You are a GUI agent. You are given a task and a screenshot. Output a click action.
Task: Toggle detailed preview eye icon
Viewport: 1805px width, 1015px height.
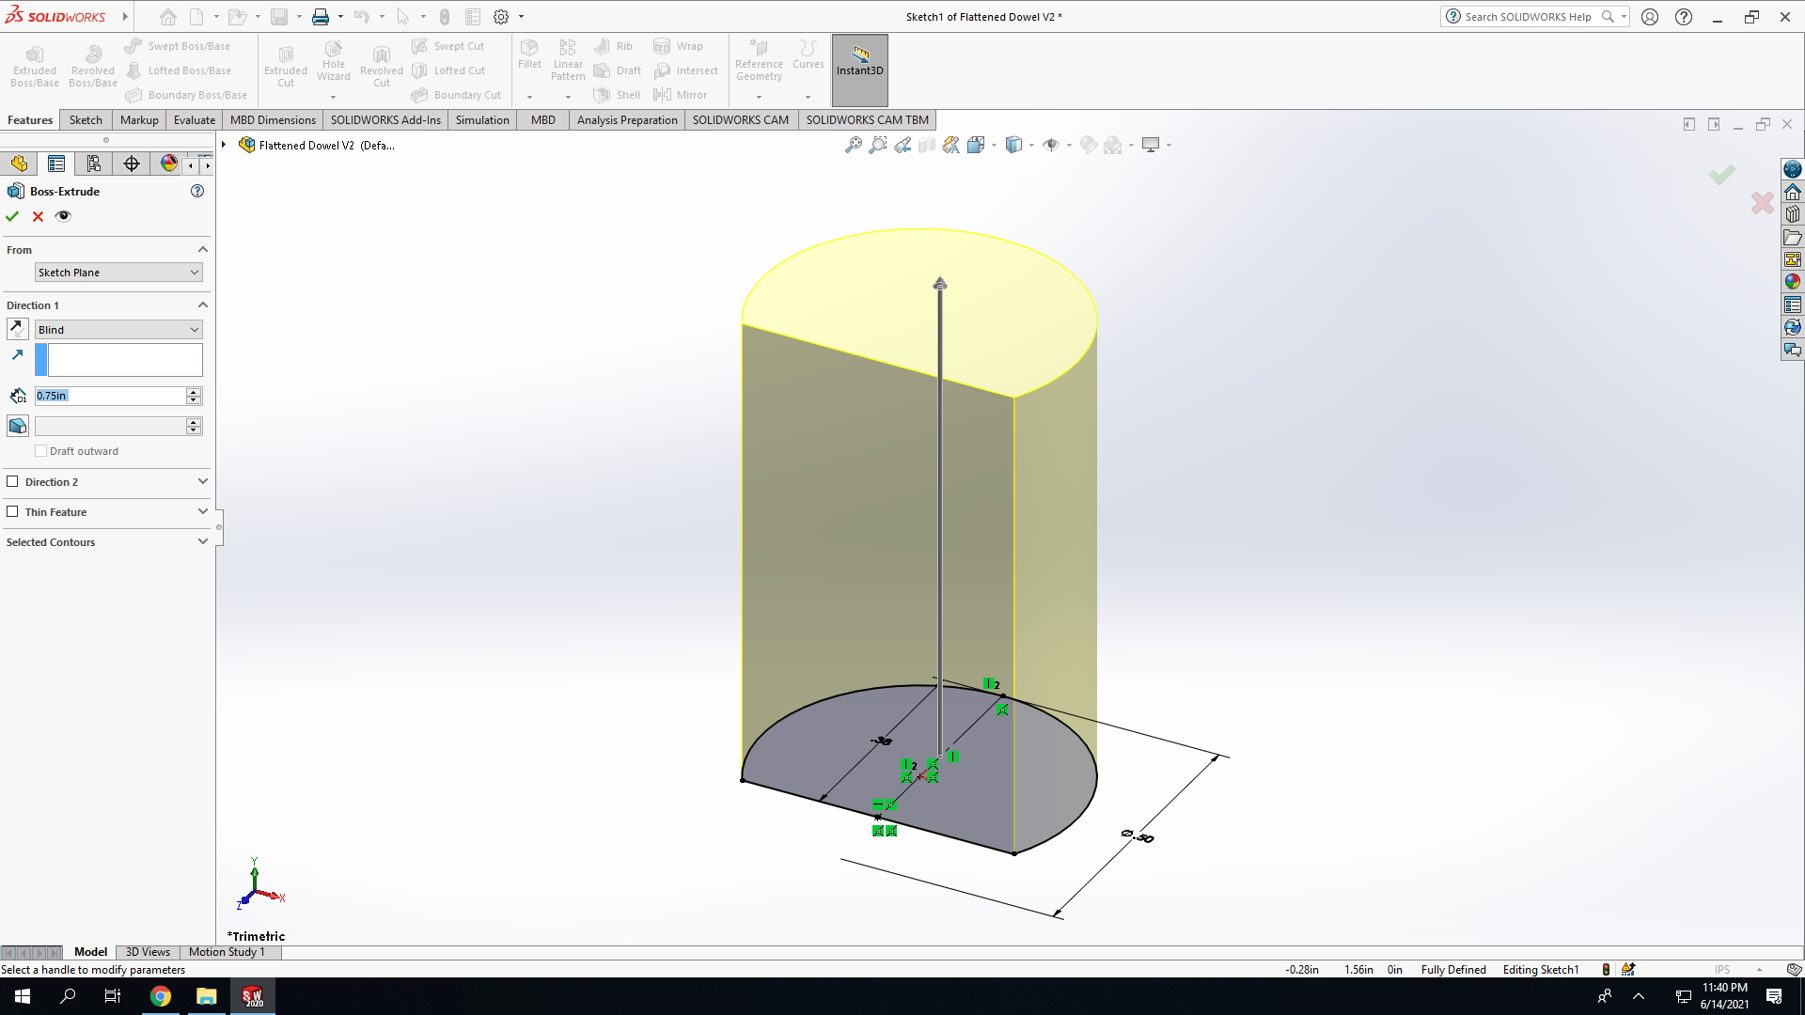[63, 216]
